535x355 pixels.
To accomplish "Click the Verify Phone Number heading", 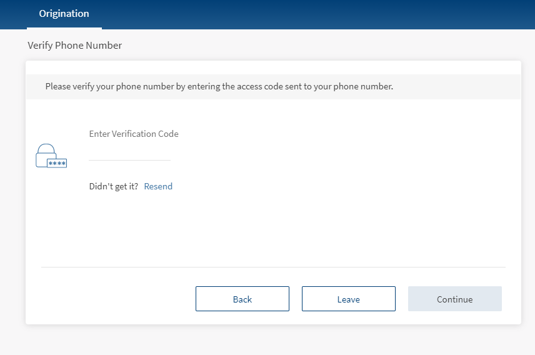I will point(75,46).
